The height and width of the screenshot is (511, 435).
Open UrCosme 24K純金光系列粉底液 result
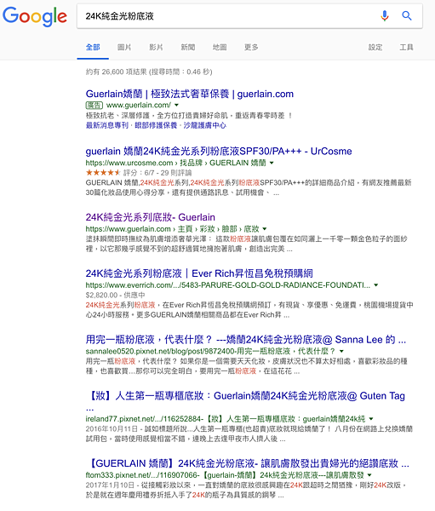click(x=219, y=152)
